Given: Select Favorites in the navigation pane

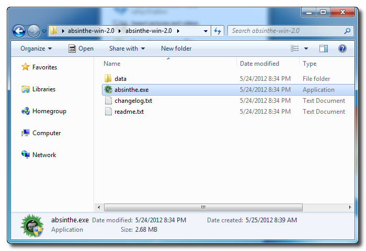Looking at the screenshot, I should coord(44,67).
